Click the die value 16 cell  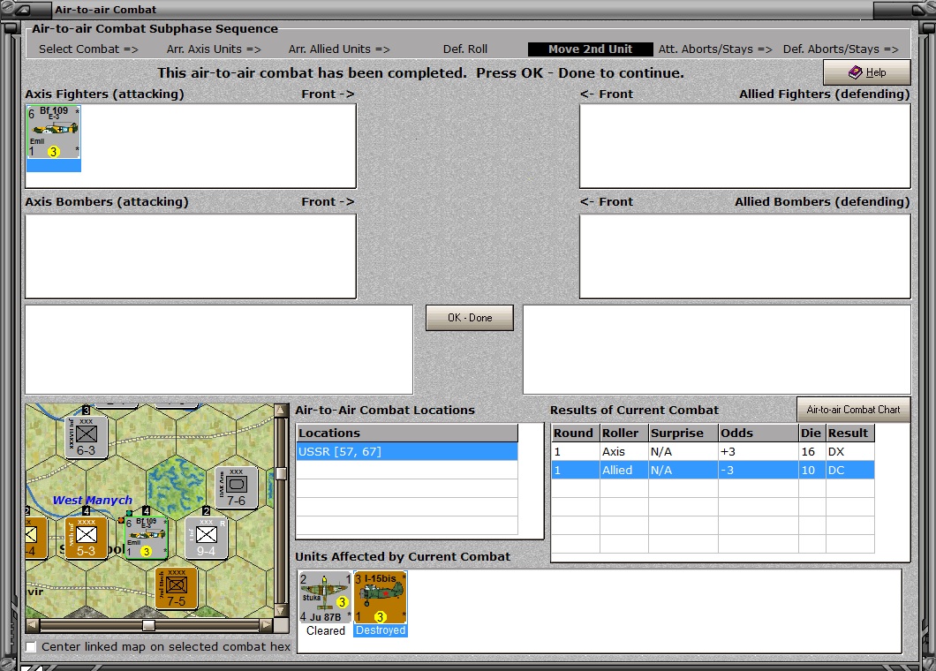pyautogui.click(x=811, y=452)
